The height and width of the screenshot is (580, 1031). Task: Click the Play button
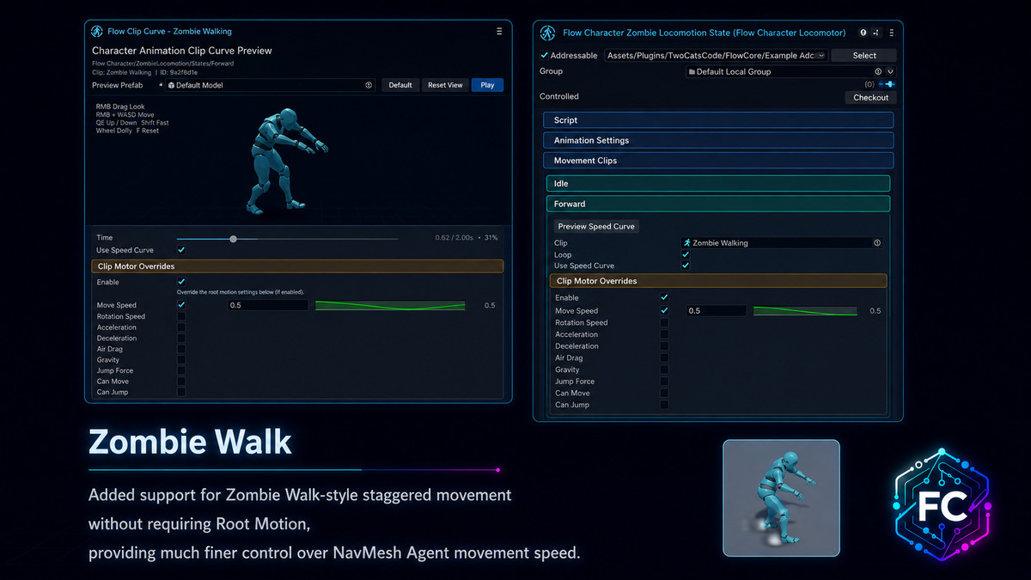pyautogui.click(x=487, y=85)
